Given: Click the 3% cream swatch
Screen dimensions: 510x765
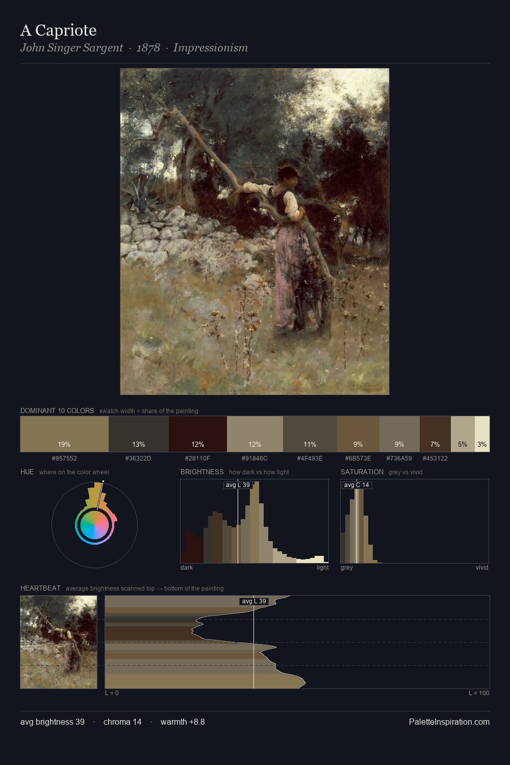Looking at the screenshot, I should (x=482, y=434).
